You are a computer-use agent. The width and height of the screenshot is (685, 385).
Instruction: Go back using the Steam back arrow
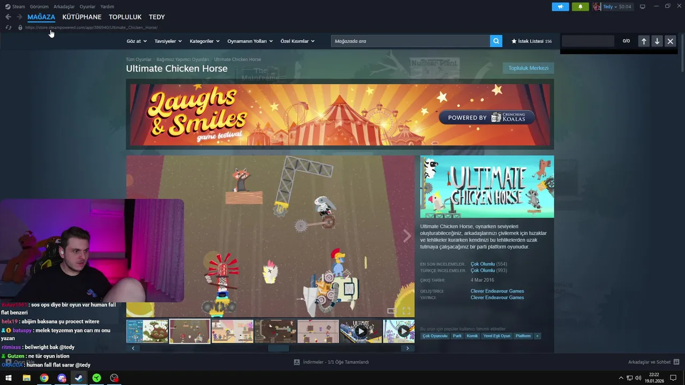pyautogui.click(x=8, y=17)
